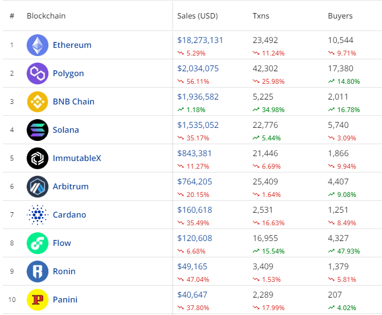Click the Ronin logo icon
Image resolution: width=382 pixels, height=315 pixels.
point(38,271)
